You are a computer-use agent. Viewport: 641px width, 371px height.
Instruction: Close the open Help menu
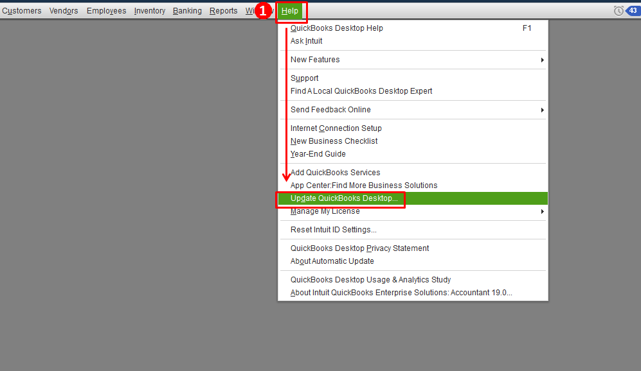(x=290, y=11)
